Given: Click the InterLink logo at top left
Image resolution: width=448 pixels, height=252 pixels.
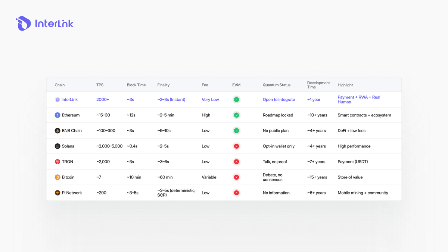Looking at the screenshot, I should (x=45, y=24).
